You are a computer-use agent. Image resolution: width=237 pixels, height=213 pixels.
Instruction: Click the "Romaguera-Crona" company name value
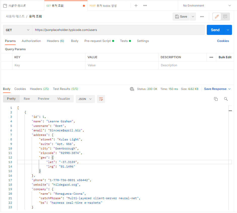click(x=69, y=194)
